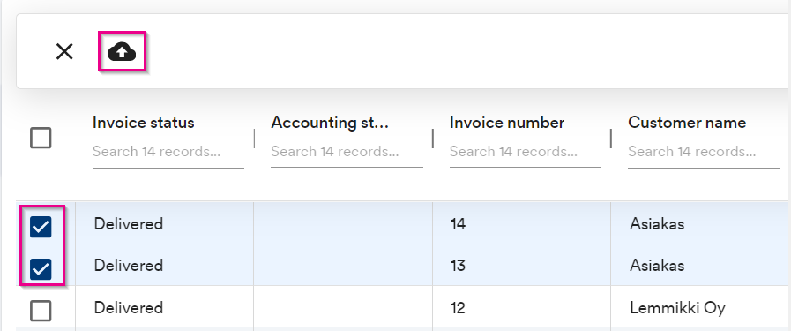Screen dimensions: 791x331
Task: Uncheck the invoice 13 row checkbox
Action: click(41, 269)
